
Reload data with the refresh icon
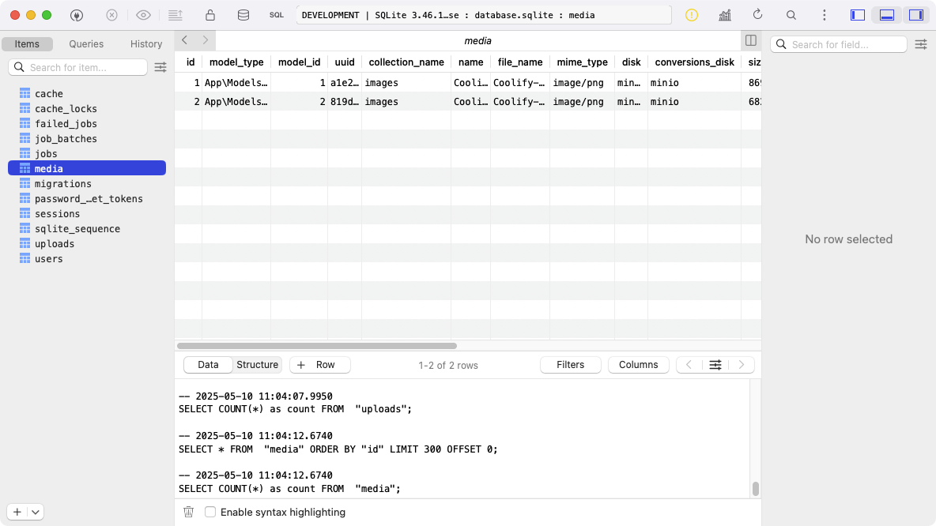click(757, 15)
